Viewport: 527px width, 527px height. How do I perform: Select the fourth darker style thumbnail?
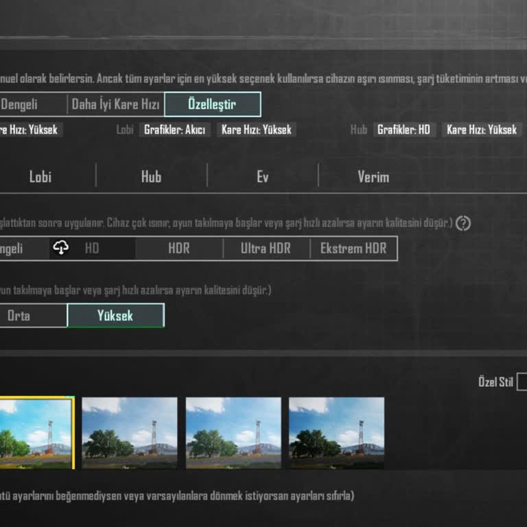[336, 433]
